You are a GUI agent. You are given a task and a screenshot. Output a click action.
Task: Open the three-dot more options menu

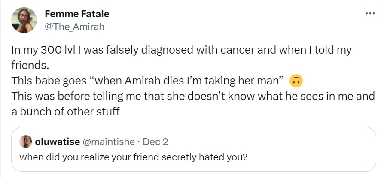[x=370, y=14]
